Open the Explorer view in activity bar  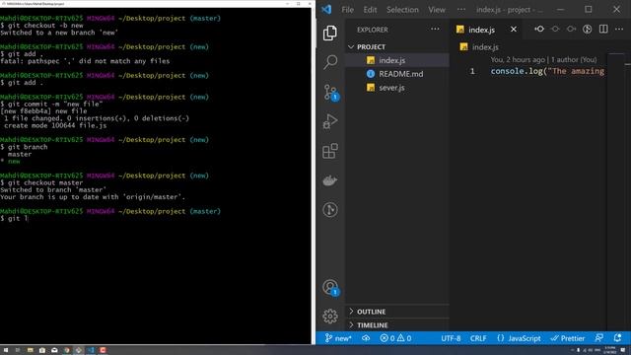tap(330, 33)
